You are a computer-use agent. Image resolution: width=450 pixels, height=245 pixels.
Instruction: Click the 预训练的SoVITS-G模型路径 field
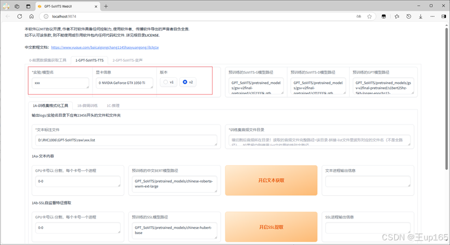[256, 86]
